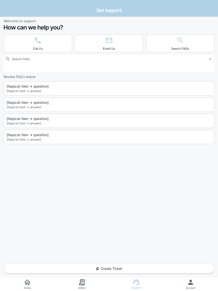Open the Orders tab icon
218x291 pixels.
[x=82, y=282]
